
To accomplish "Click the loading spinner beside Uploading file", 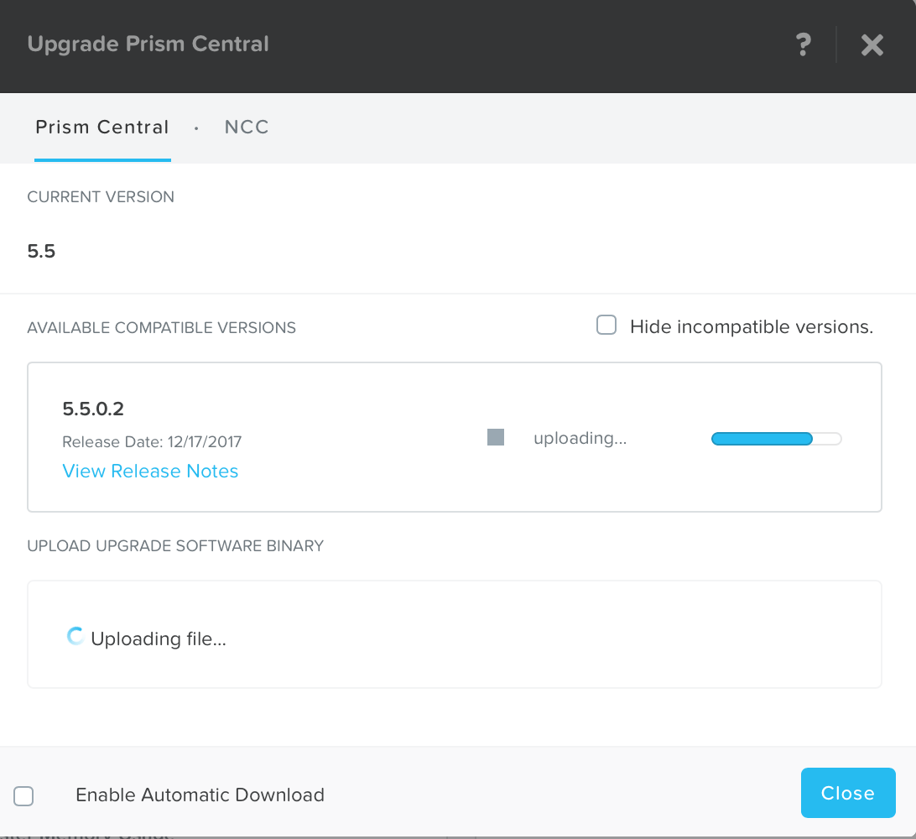I will 75,636.
